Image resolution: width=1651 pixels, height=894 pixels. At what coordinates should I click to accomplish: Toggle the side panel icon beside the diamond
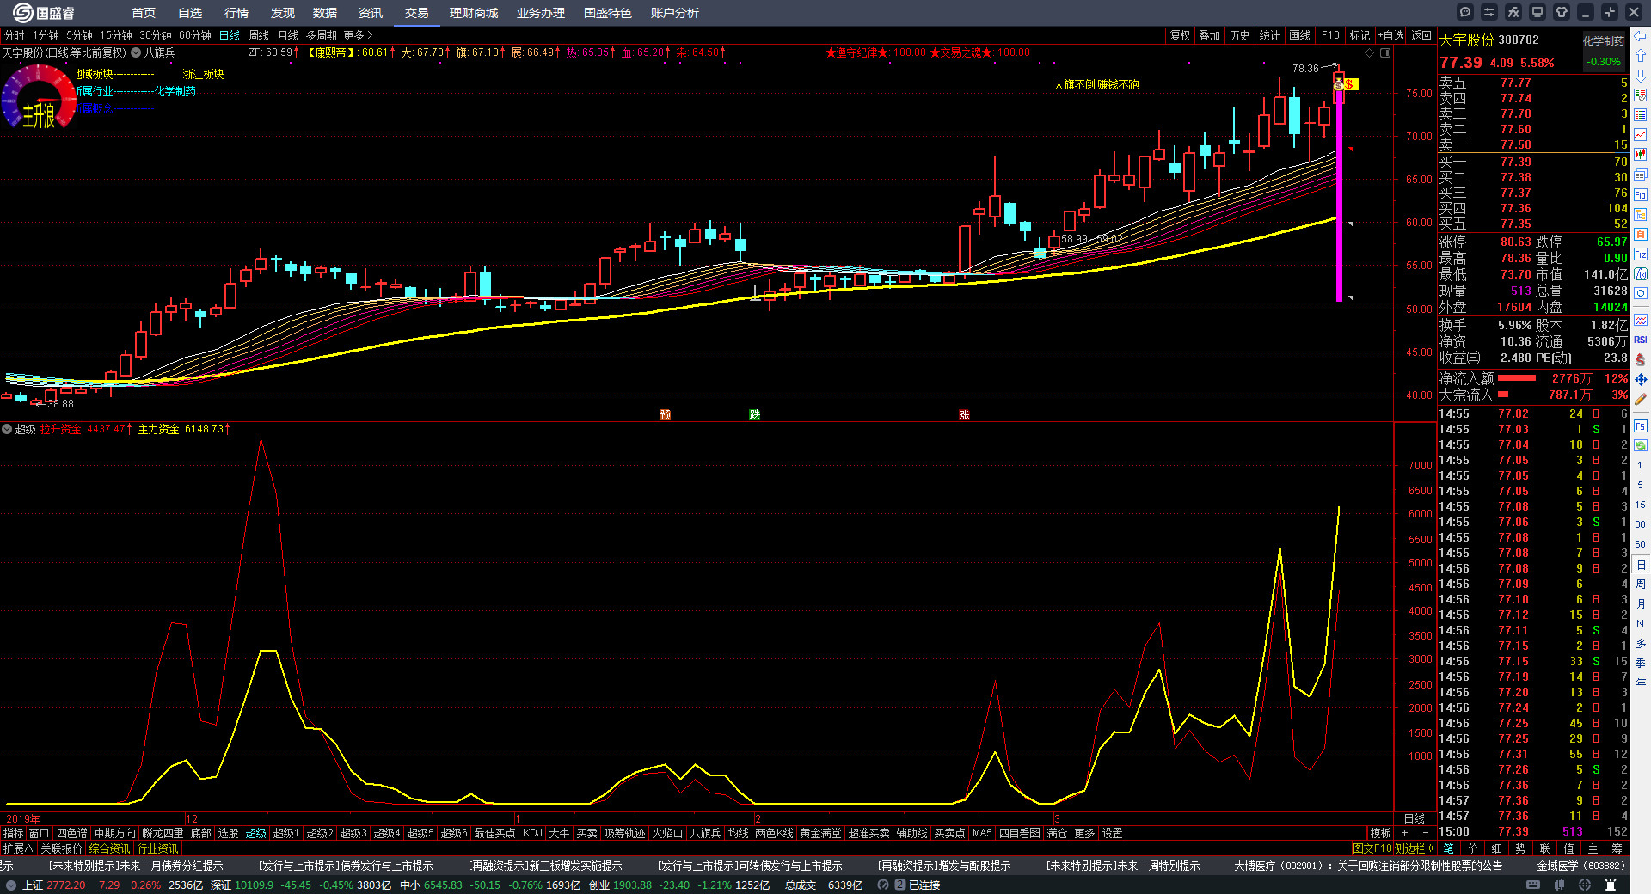pos(1385,52)
